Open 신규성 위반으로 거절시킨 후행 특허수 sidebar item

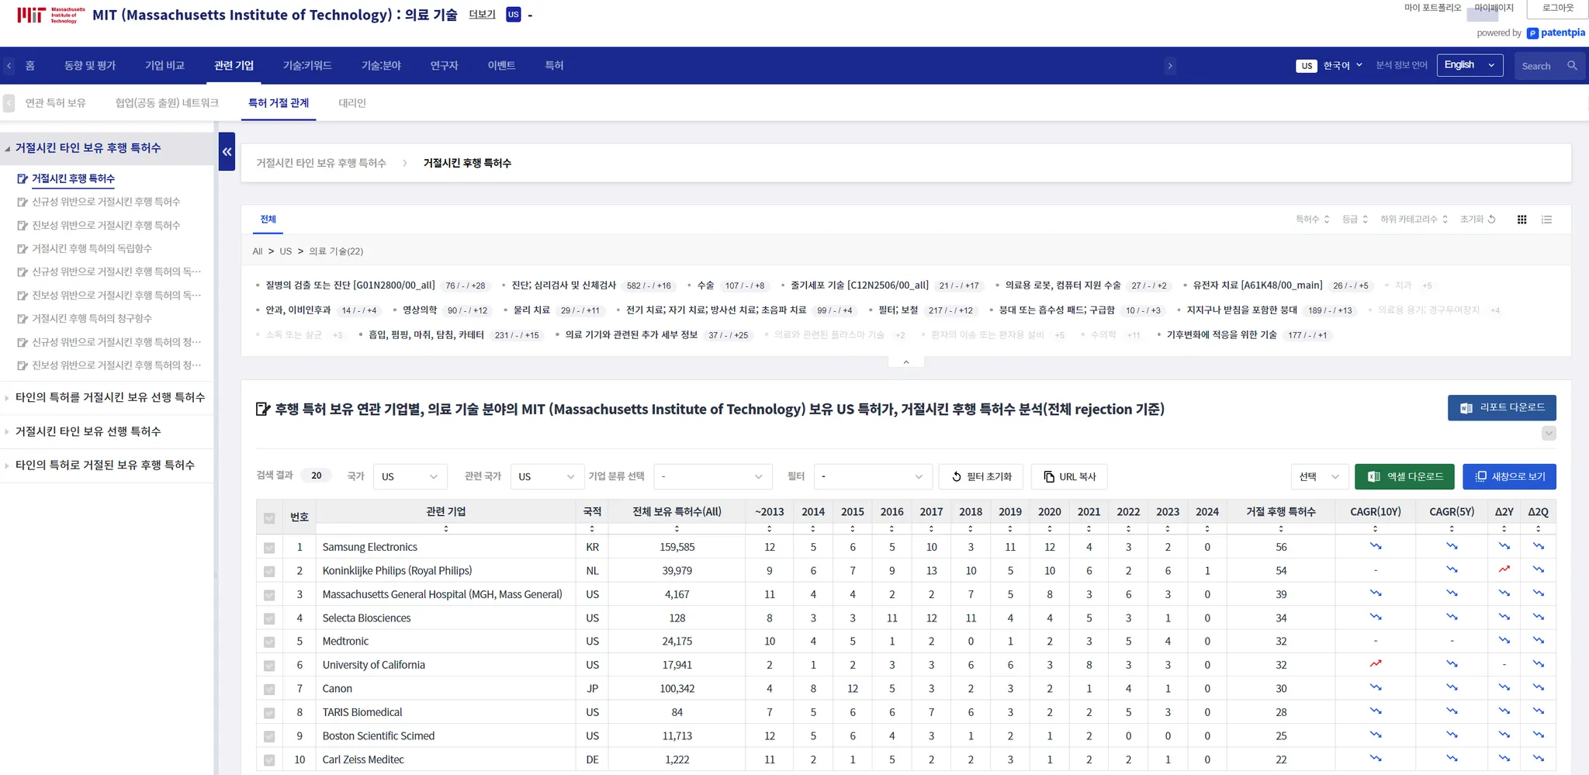106,202
